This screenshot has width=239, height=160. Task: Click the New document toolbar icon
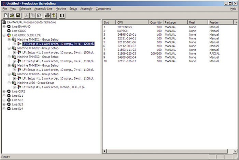click(6, 15)
